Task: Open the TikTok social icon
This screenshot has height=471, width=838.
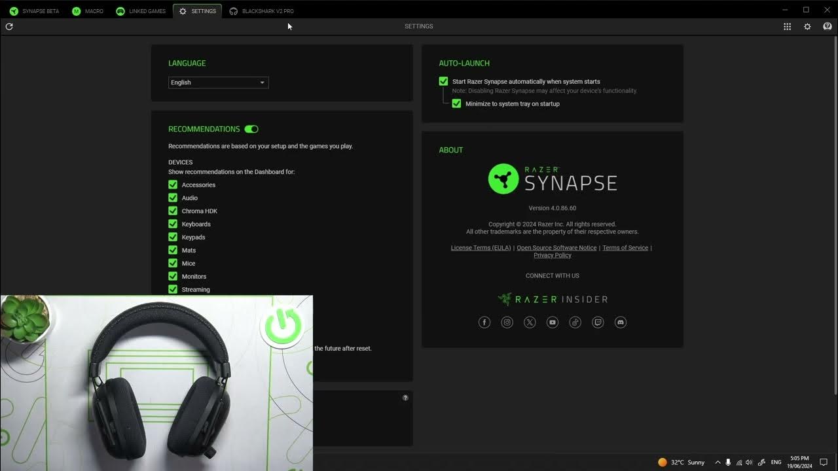Action: (x=575, y=322)
